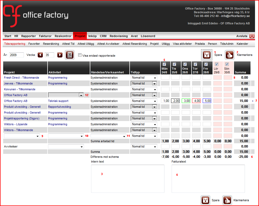Screen dimensions: 259x206
Task: Click the Vecka input field showing 35
Action: pyautogui.click(x=49, y=55)
